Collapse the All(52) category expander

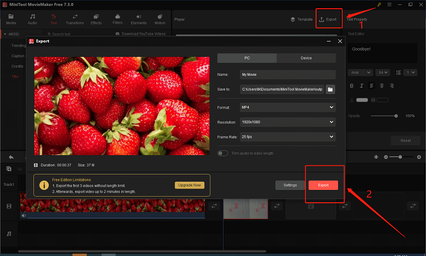(x=5, y=34)
